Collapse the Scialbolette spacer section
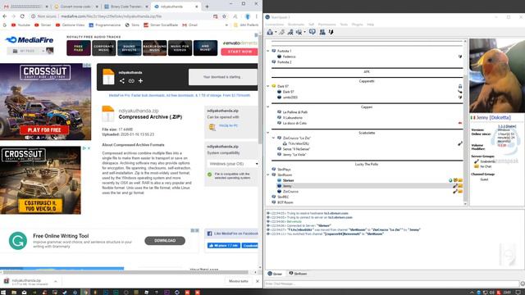 coord(268,133)
